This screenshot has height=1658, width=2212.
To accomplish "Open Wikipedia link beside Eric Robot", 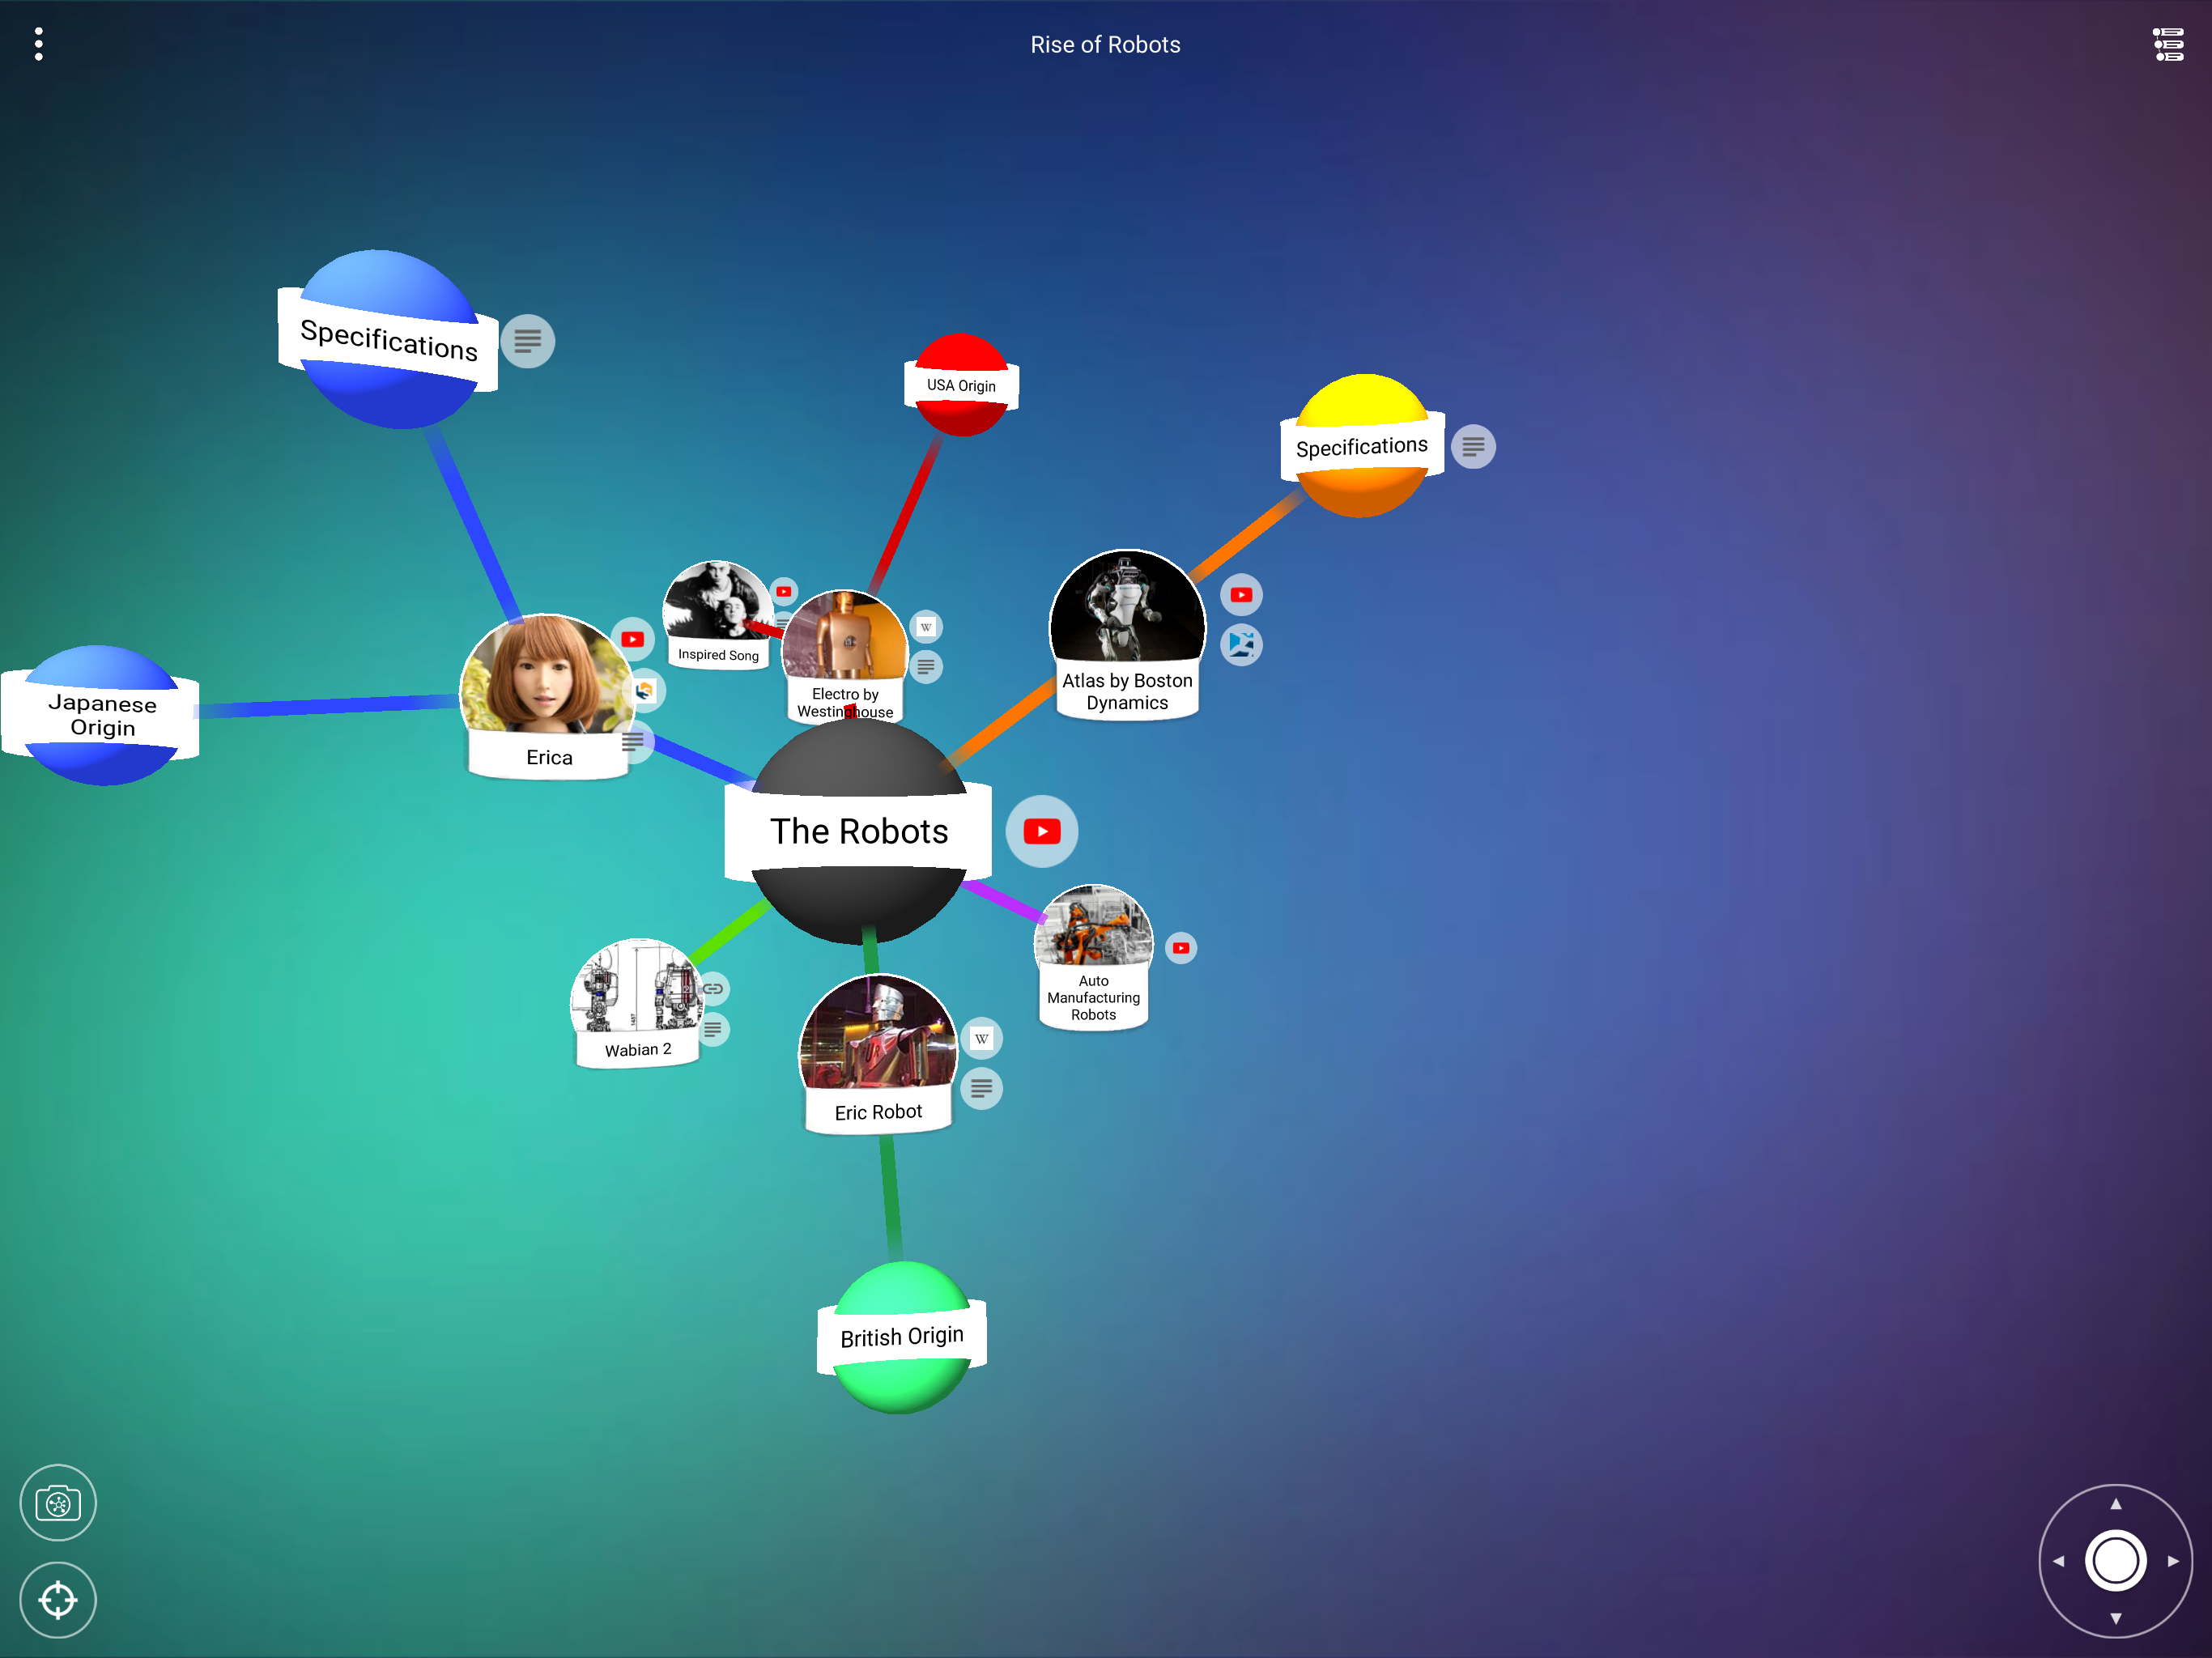I will pos(981,1038).
